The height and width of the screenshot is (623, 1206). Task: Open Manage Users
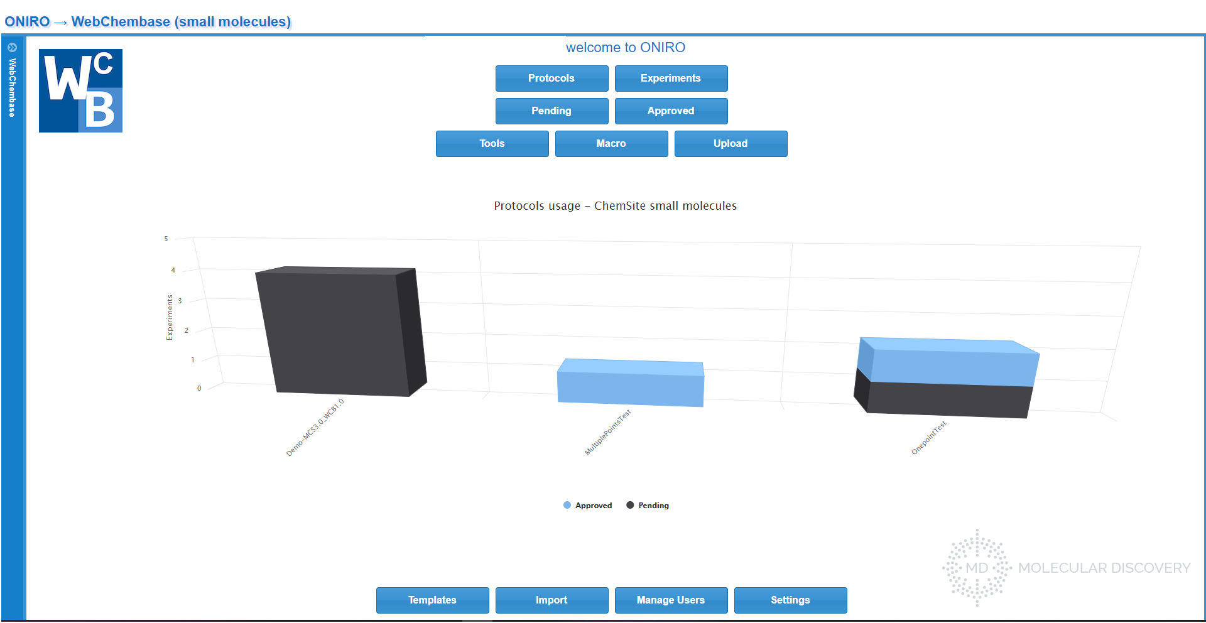[x=671, y=600]
